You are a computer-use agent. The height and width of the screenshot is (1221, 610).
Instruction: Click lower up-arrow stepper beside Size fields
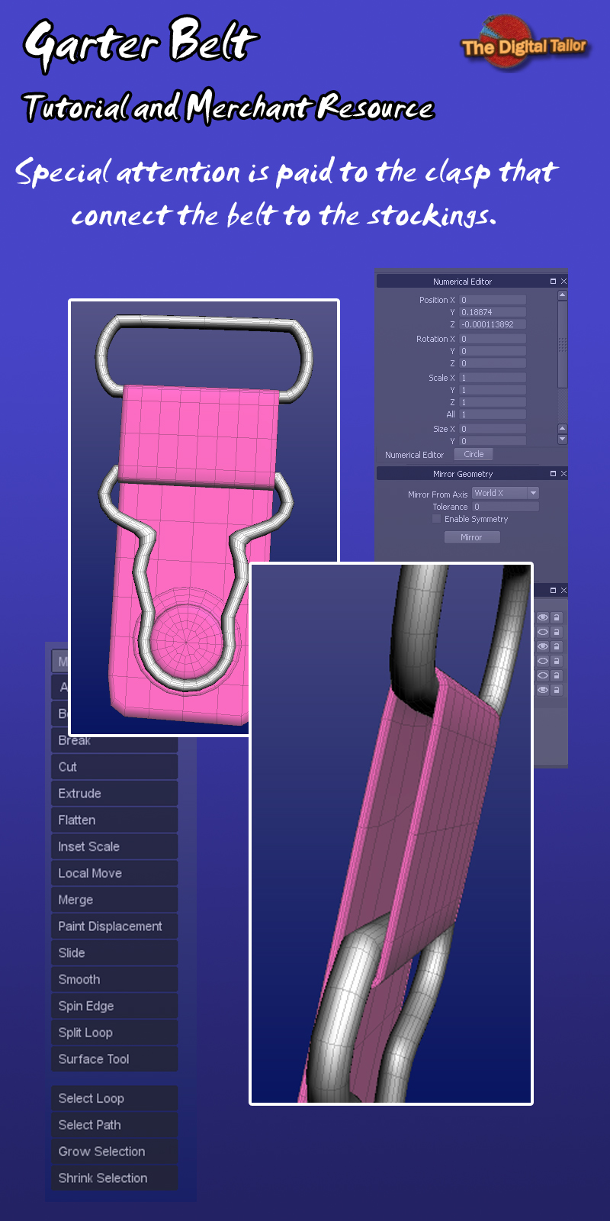563,429
